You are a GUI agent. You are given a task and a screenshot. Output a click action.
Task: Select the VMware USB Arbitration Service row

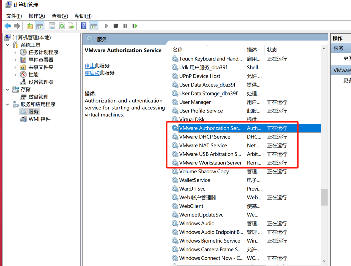click(x=246, y=154)
